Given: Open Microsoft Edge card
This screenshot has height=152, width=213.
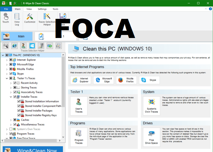Looking at the screenshot, I should 103,80.
